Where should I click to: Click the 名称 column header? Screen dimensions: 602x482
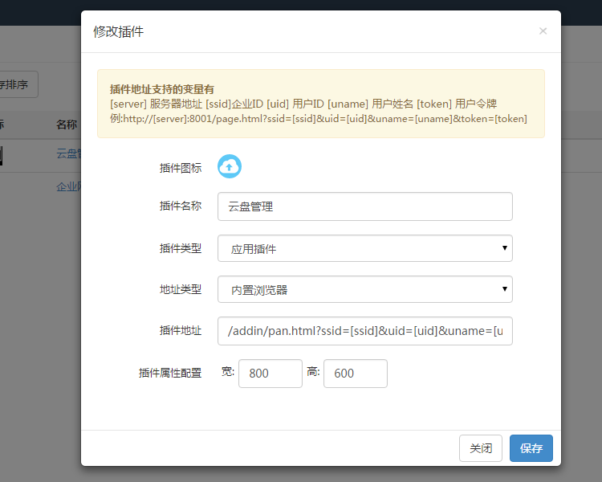pyautogui.click(x=67, y=125)
